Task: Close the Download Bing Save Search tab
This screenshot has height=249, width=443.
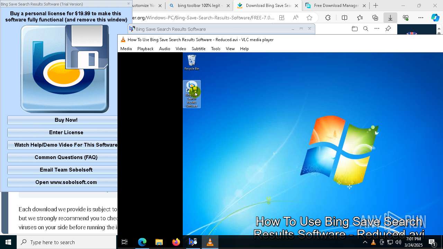Action: (296, 6)
